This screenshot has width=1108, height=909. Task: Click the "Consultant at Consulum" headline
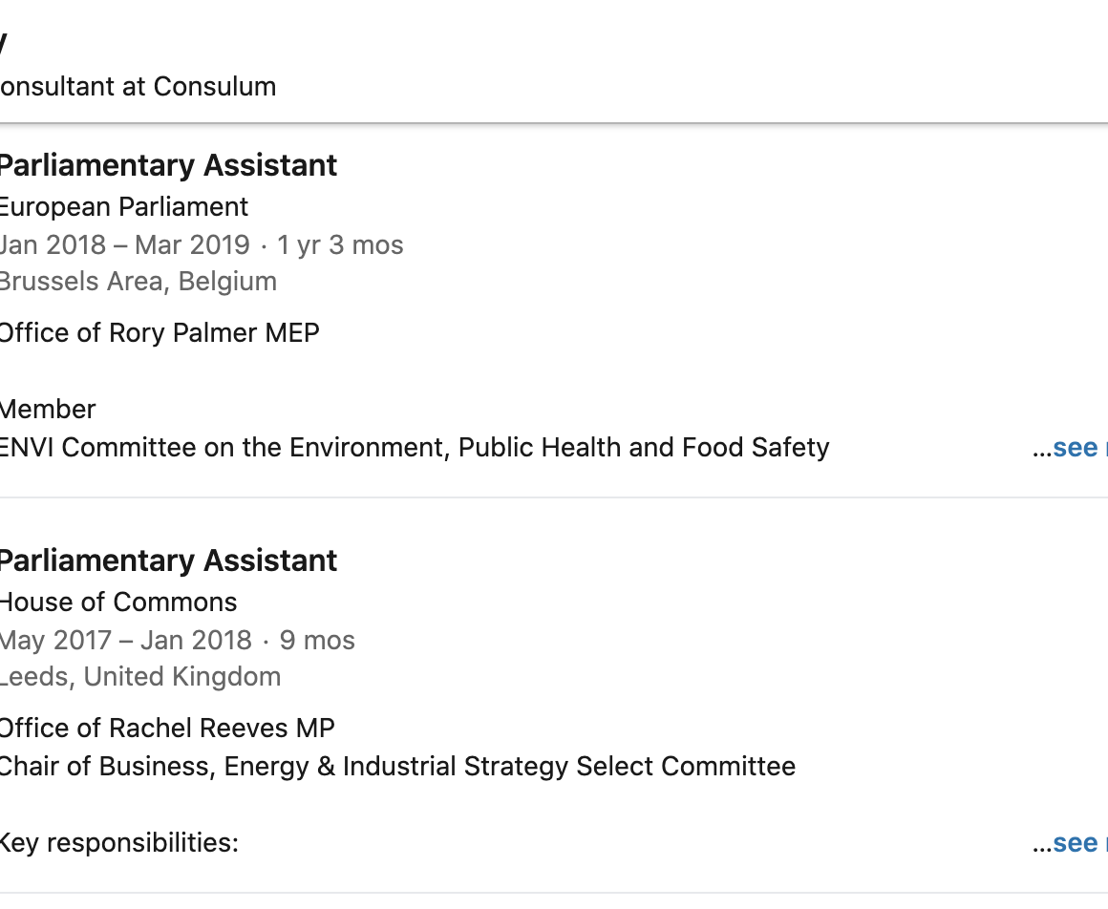pyautogui.click(x=138, y=86)
